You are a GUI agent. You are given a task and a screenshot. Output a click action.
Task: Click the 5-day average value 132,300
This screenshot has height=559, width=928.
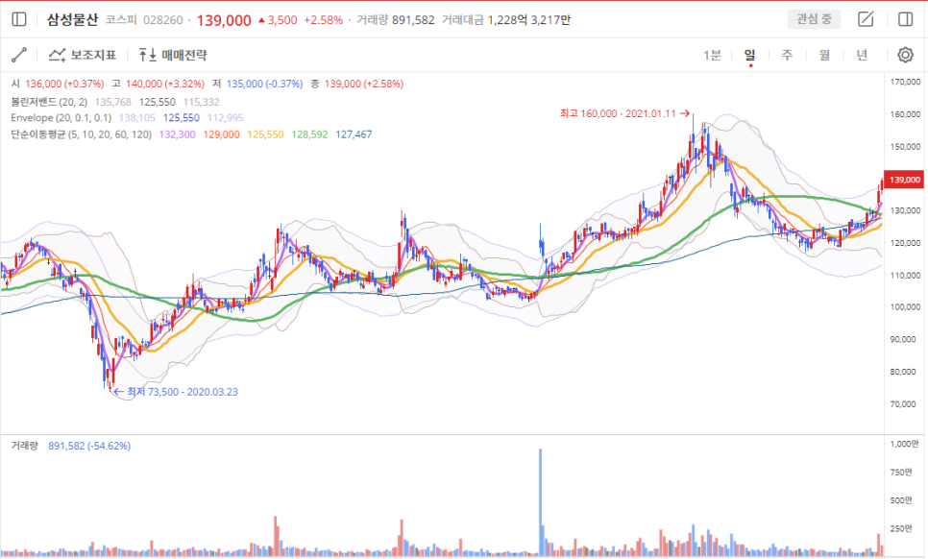pyautogui.click(x=177, y=134)
